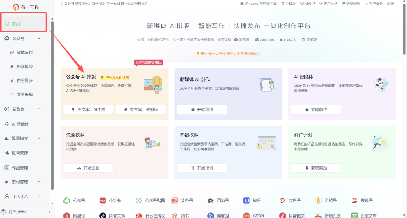Viewport: 407px width, 218px height.
Task: Click 开始选题 button
Action: click(88, 168)
